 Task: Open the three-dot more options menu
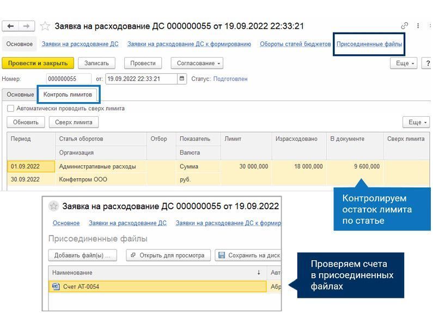[x=418, y=26]
